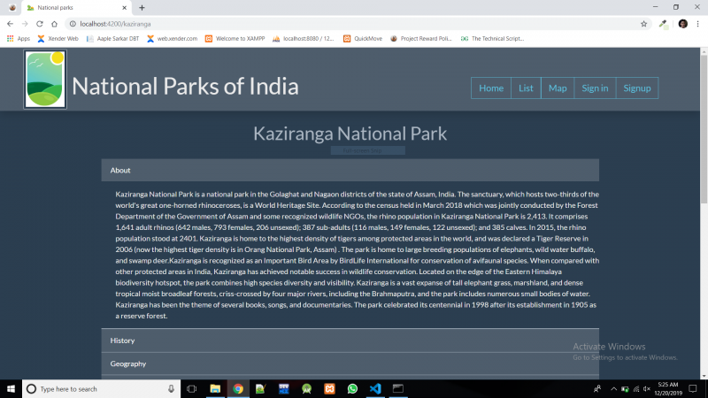Open Android Studio from the taskbar
This screenshot has width=708, height=398.
click(306, 388)
